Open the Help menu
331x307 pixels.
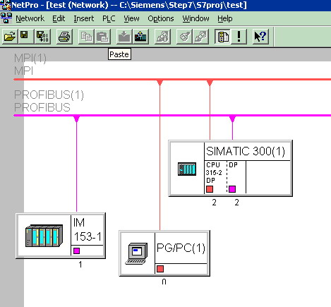[x=225, y=18]
